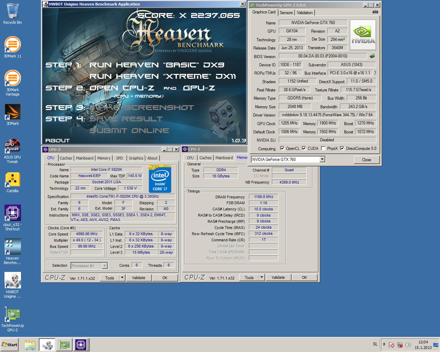The height and width of the screenshot is (352, 440).
Task: Click the network tray icon with red X
Action: [400, 345]
